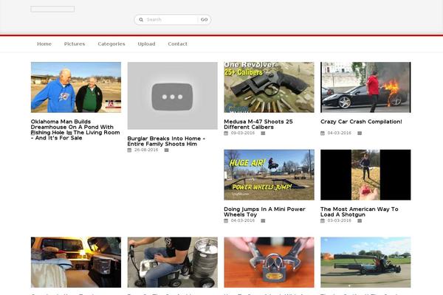Go to the Upload page
The image size is (443, 295).
click(146, 44)
